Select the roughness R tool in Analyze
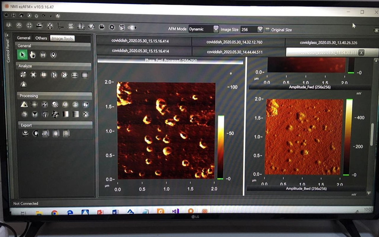This screenshot has width=379, height=237. click(x=54, y=75)
